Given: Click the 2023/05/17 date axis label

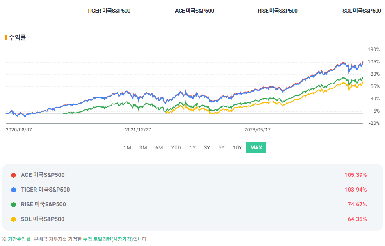Looking at the screenshot, I should point(257,130).
